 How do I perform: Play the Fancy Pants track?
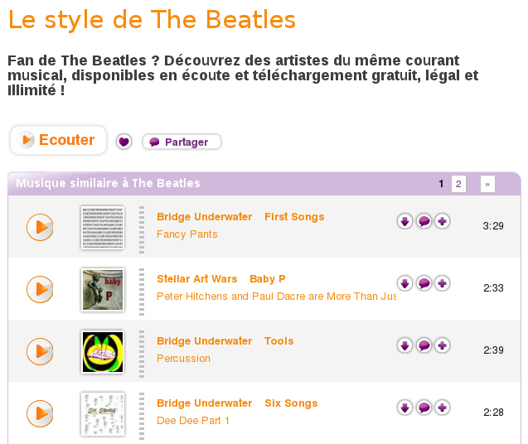40,227
